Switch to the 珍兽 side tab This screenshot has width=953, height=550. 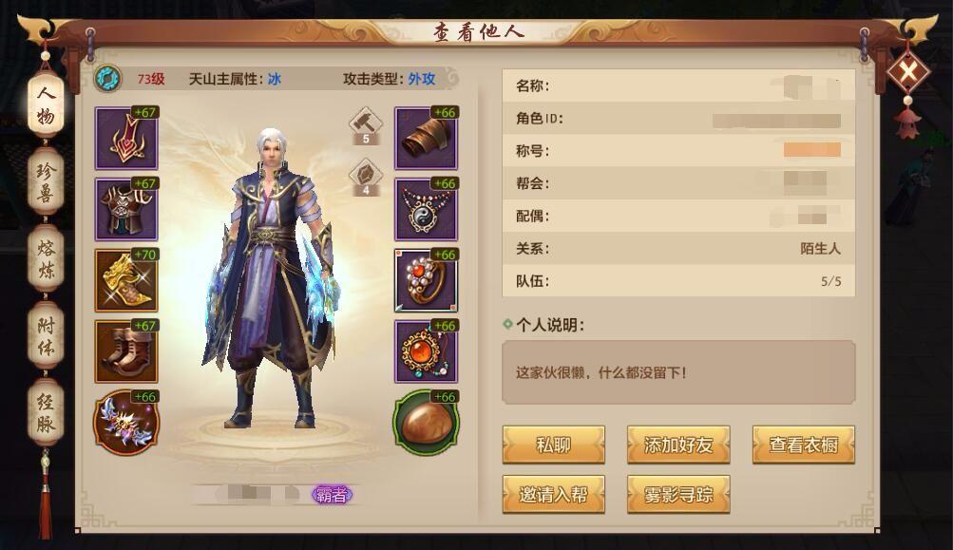tap(46, 181)
